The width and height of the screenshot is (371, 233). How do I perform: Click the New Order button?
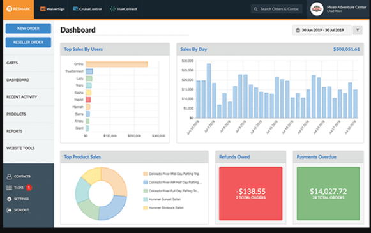[x=28, y=28]
